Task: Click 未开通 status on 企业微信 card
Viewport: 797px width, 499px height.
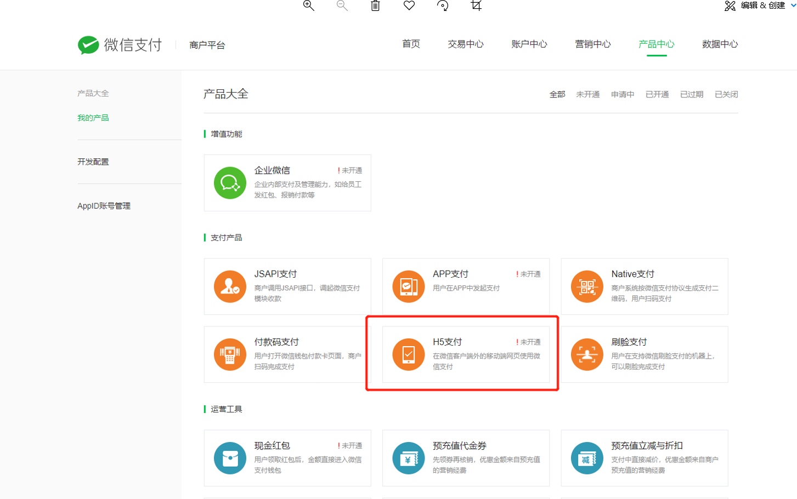Action: pos(350,170)
